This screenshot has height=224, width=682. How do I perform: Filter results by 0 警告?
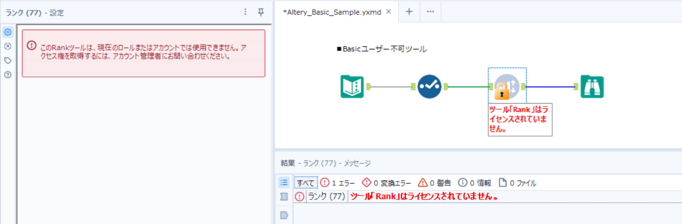pyautogui.click(x=435, y=183)
